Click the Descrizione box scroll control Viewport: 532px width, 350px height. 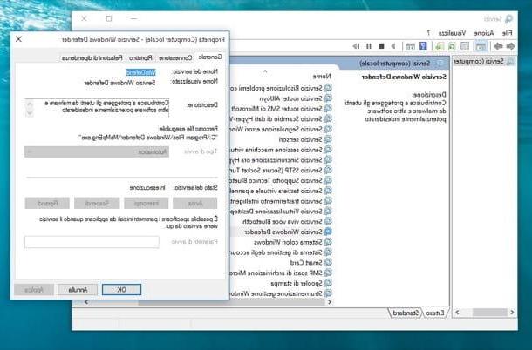(x=30, y=109)
